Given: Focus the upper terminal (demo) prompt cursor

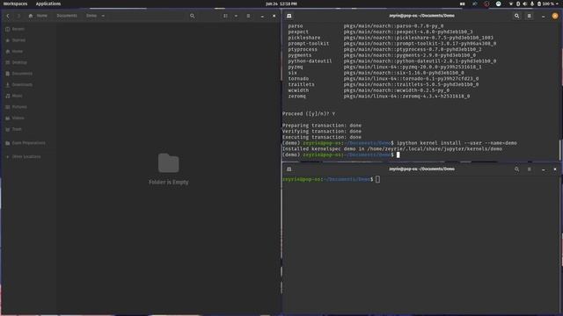Looking at the screenshot, I should pyautogui.click(x=398, y=154).
